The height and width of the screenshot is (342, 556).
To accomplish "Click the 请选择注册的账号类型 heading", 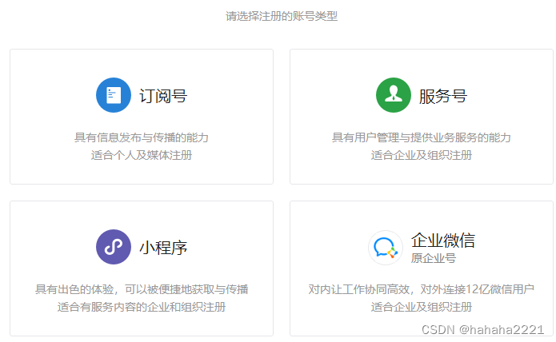I will tap(282, 16).
